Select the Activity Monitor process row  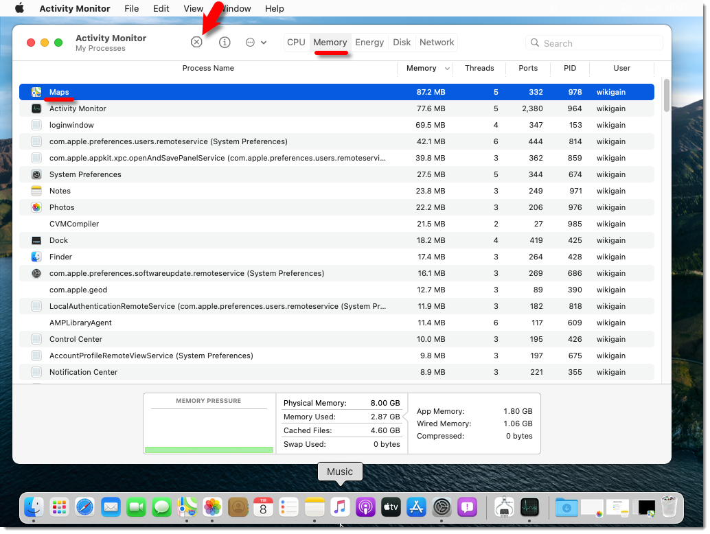[336, 108]
